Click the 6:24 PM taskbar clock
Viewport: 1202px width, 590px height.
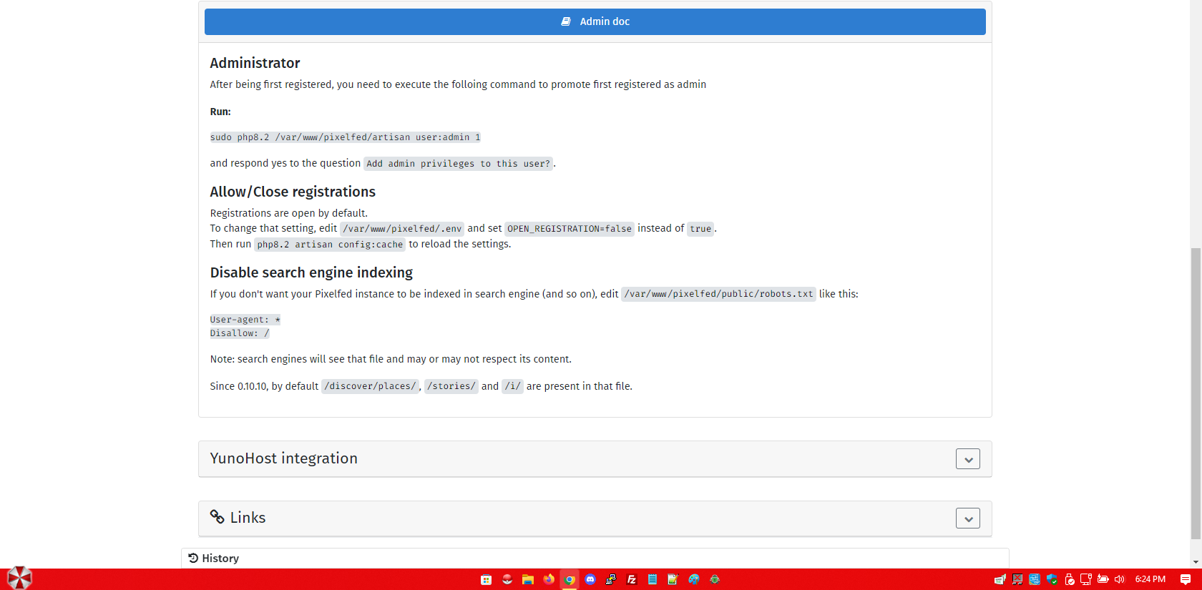tap(1150, 579)
